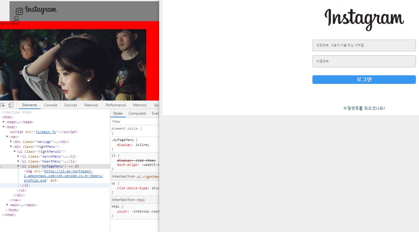This screenshot has height=232, width=419.
Task: Collapse the li class myPageMenu node
Action: [18, 166]
